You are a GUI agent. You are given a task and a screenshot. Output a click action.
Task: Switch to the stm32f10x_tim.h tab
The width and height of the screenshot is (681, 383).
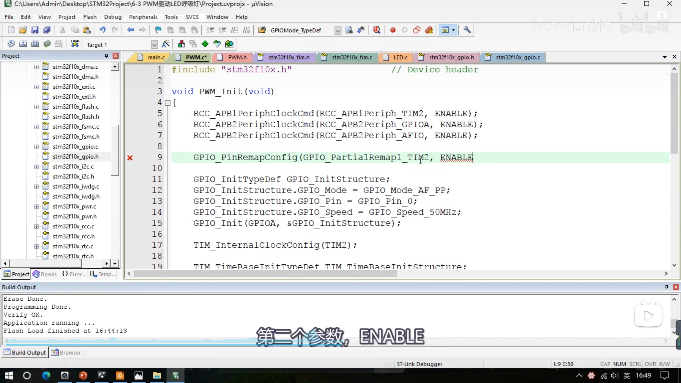click(x=289, y=57)
